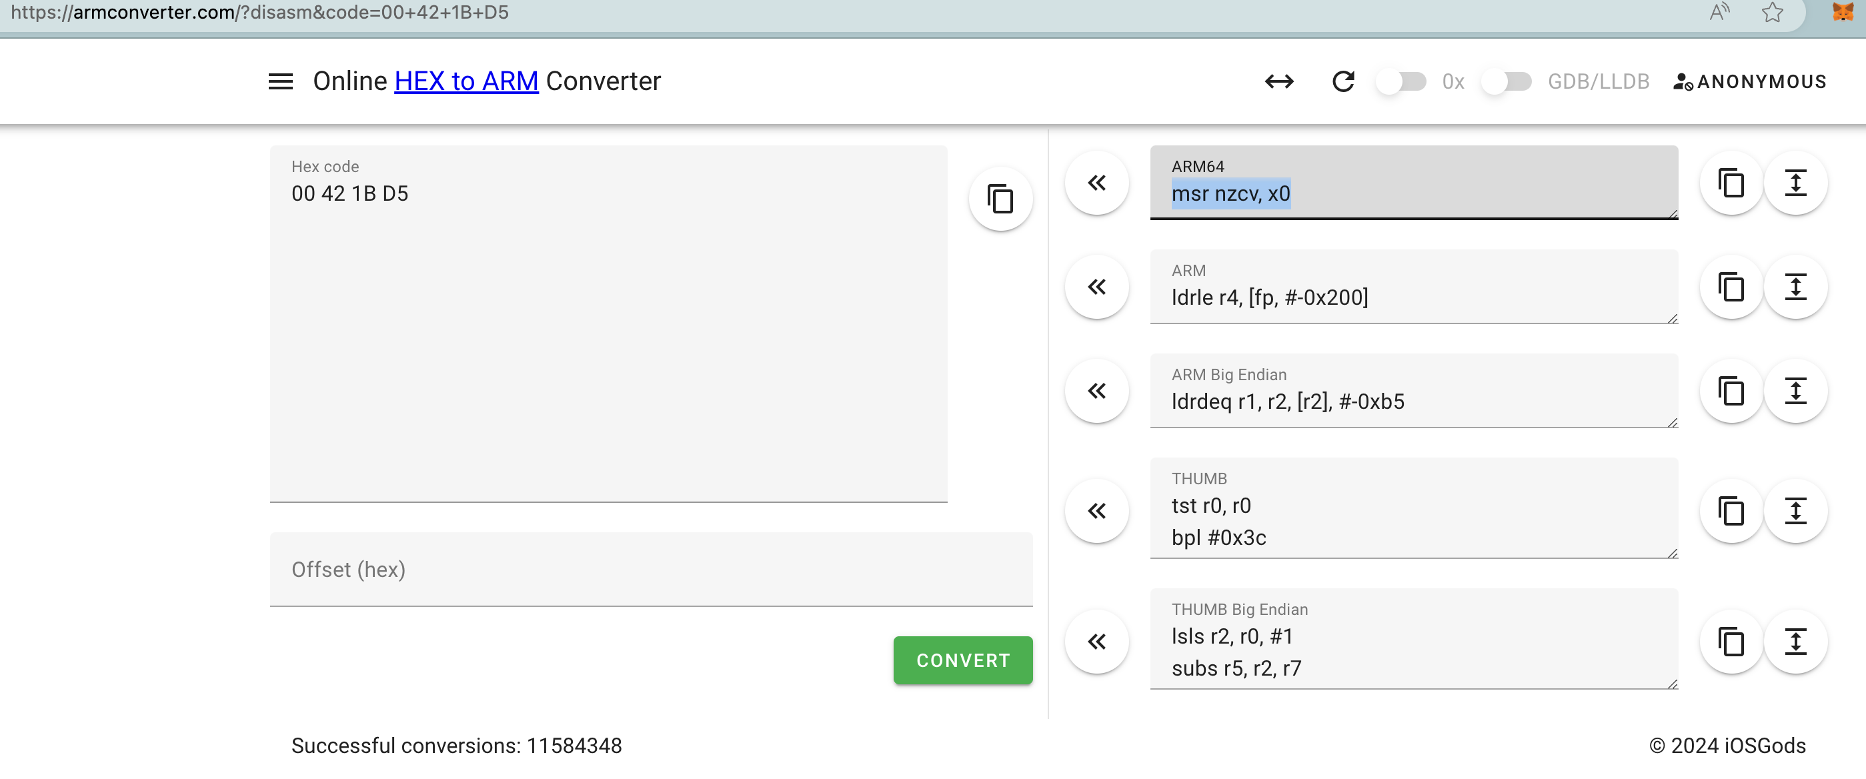The height and width of the screenshot is (779, 1866).
Task: Click the copy icon for ARM64 result
Action: 1731,184
